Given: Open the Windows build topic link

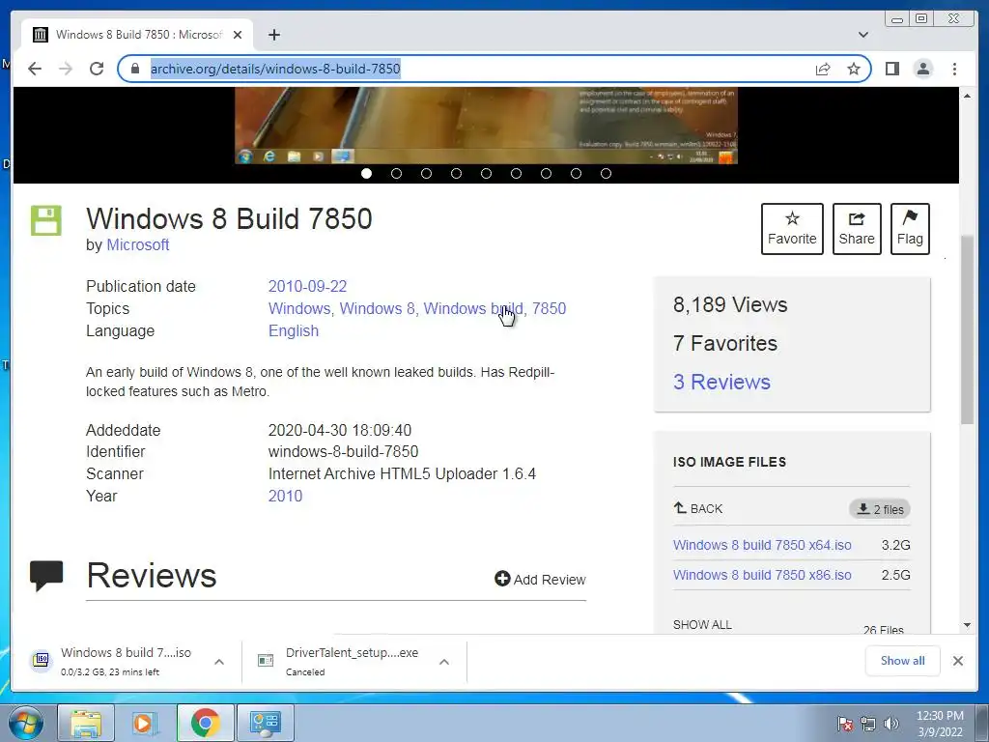Looking at the screenshot, I should point(473,308).
